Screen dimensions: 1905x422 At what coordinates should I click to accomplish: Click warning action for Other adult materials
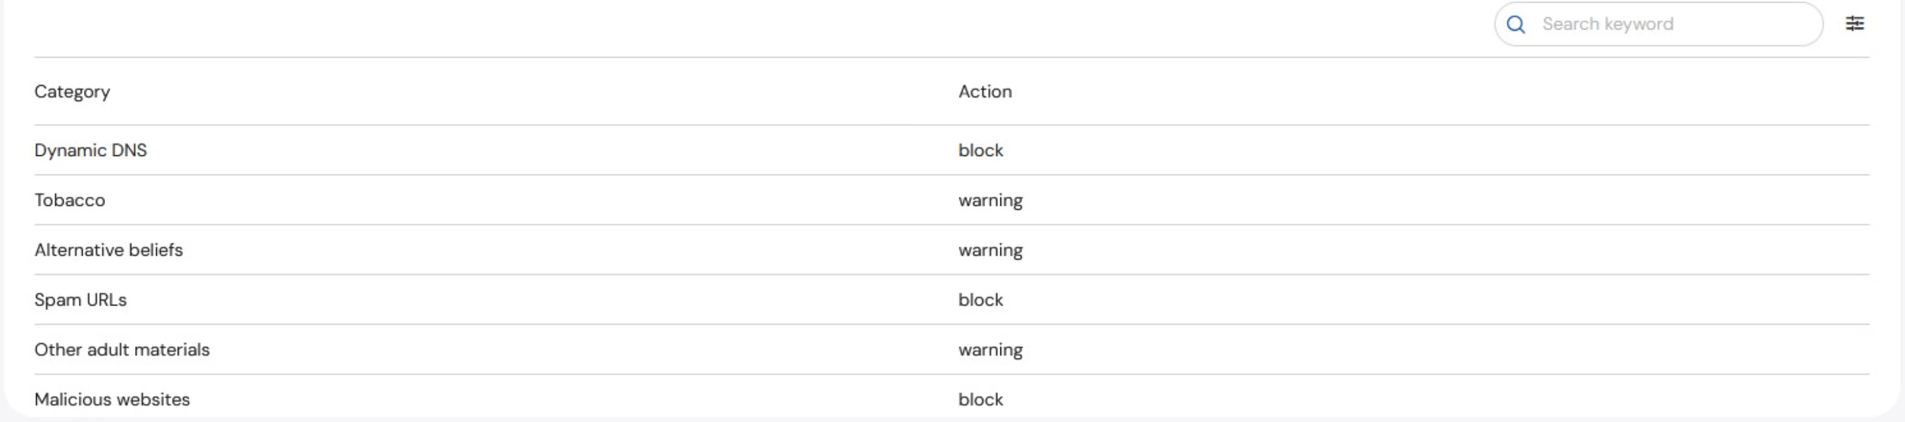click(x=990, y=349)
